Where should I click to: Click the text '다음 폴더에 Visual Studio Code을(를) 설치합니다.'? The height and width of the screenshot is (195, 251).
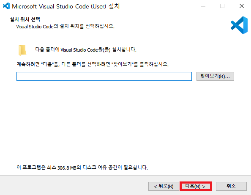tap(86, 49)
